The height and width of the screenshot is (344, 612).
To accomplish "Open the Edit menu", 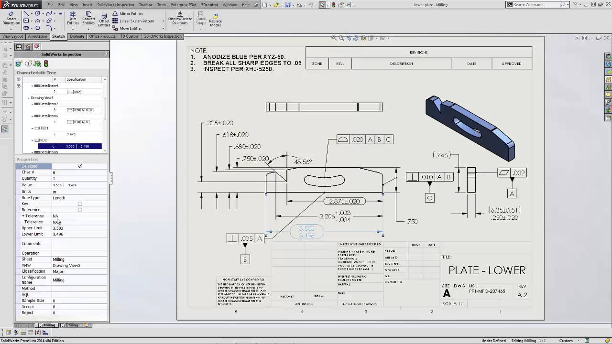I will click(62, 5).
